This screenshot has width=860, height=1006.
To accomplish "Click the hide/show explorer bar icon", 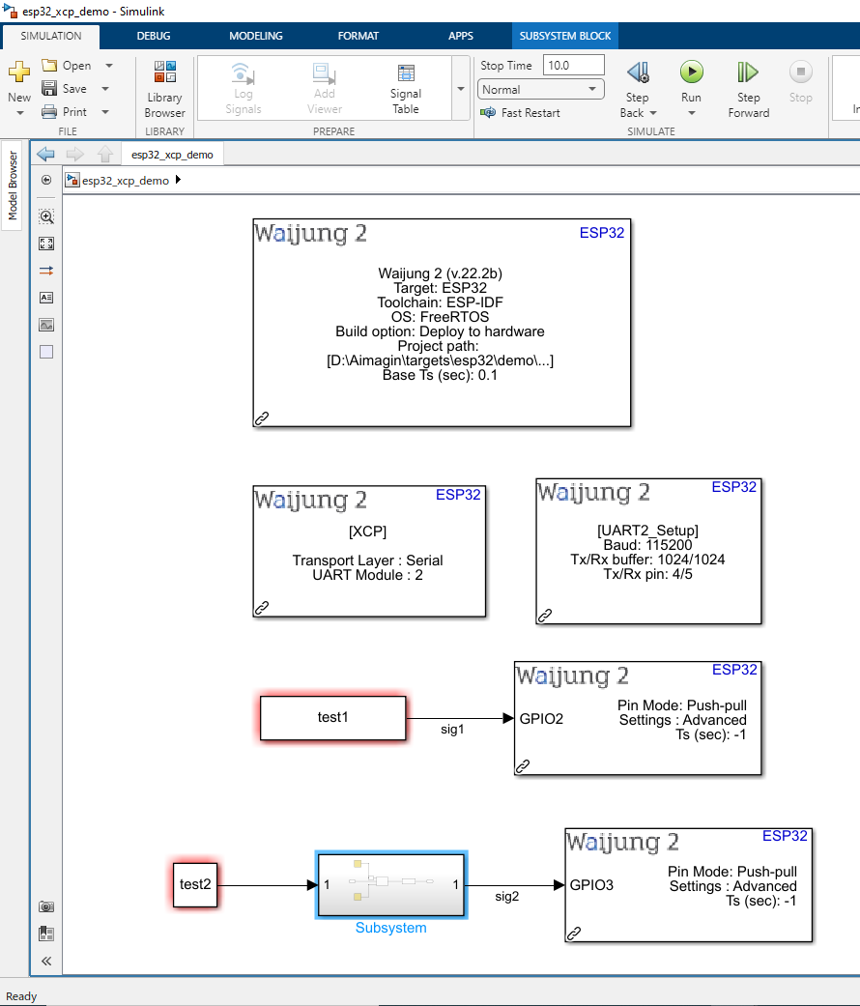I will (x=46, y=181).
